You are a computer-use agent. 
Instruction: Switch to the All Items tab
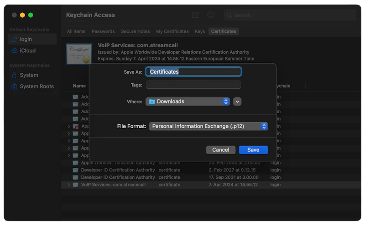[x=76, y=31]
